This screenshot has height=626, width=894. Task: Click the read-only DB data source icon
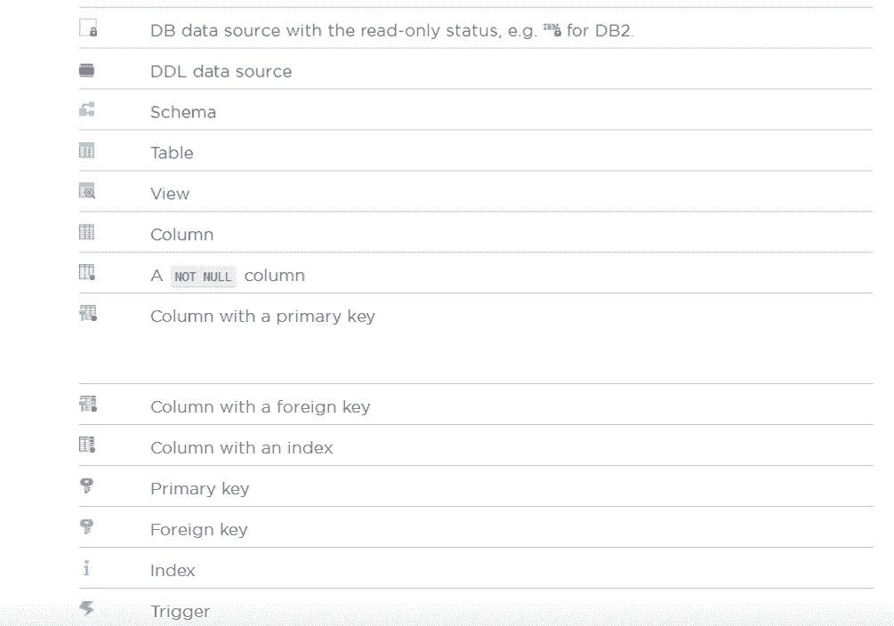coord(87,30)
